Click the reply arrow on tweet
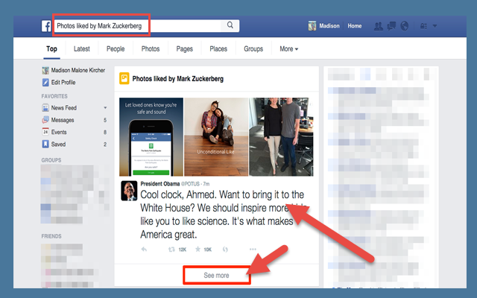Image resolution: width=477 pixels, height=298 pixels. click(145, 248)
